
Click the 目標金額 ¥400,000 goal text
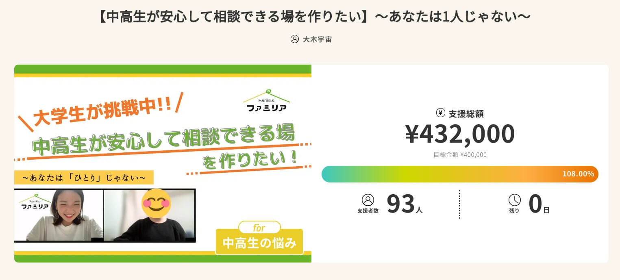pos(460,155)
